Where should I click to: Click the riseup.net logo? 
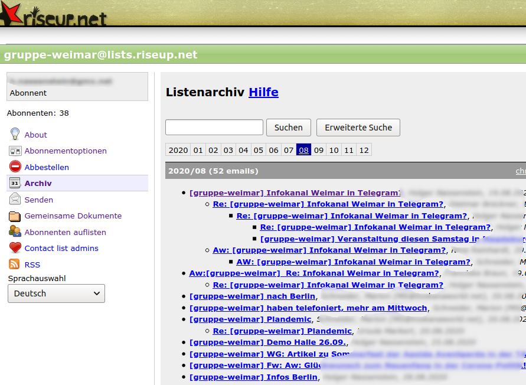tap(54, 15)
